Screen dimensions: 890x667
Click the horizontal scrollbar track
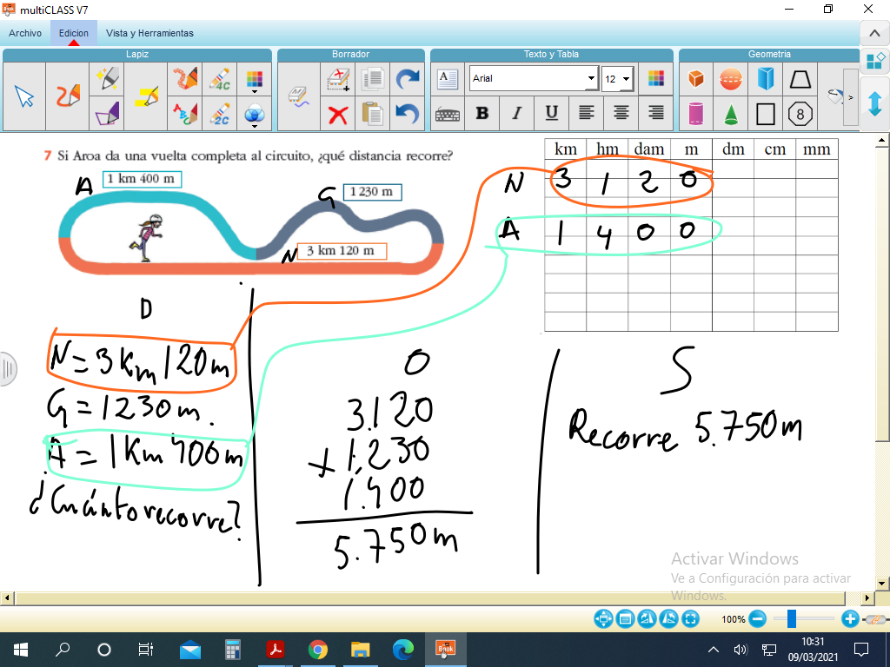[429, 598]
